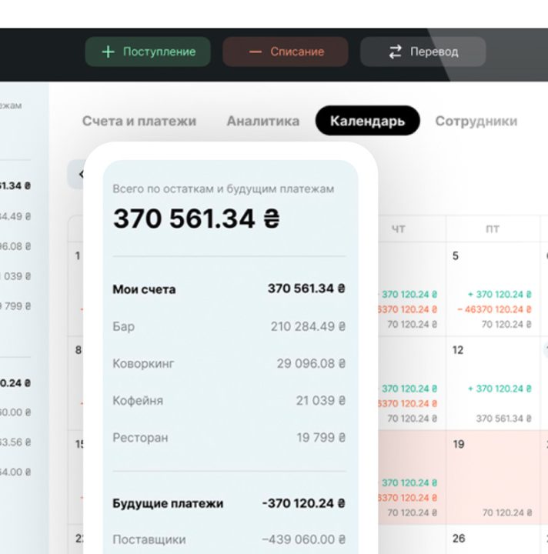Click the Будущие платежи heading

coord(168,503)
